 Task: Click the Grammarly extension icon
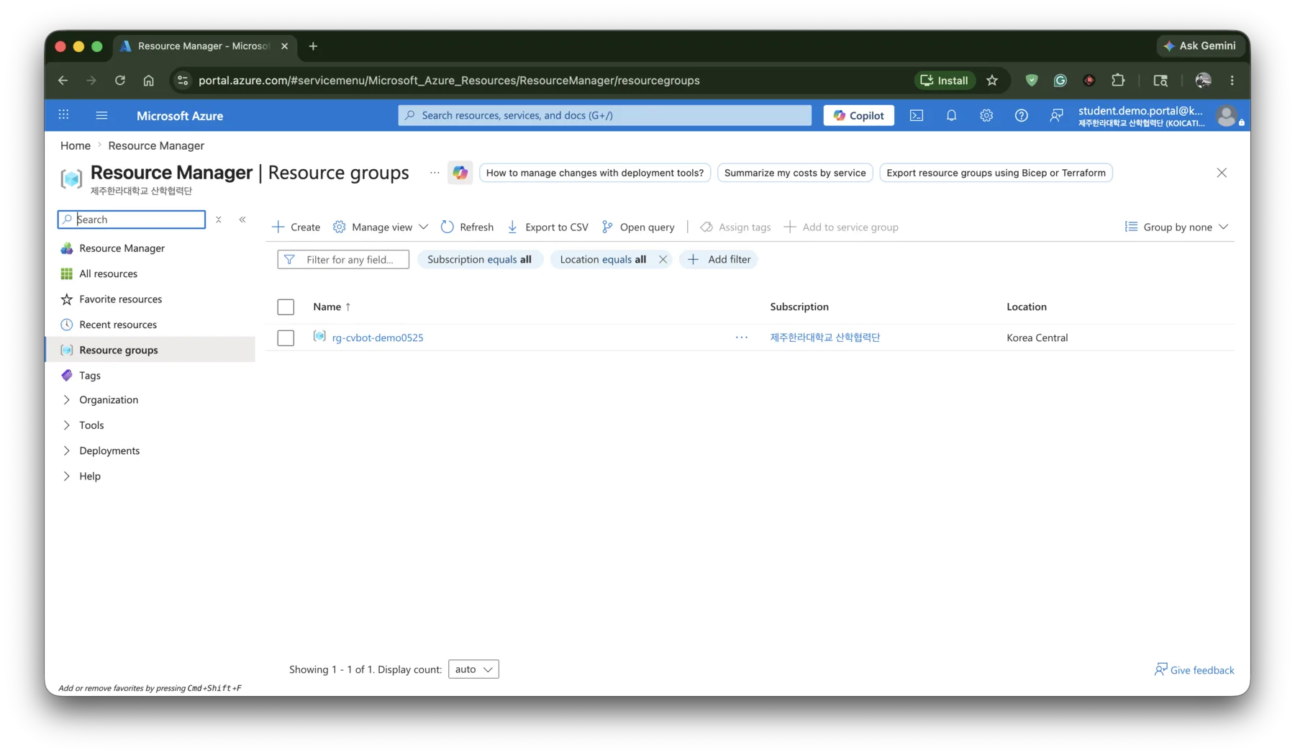1060,81
